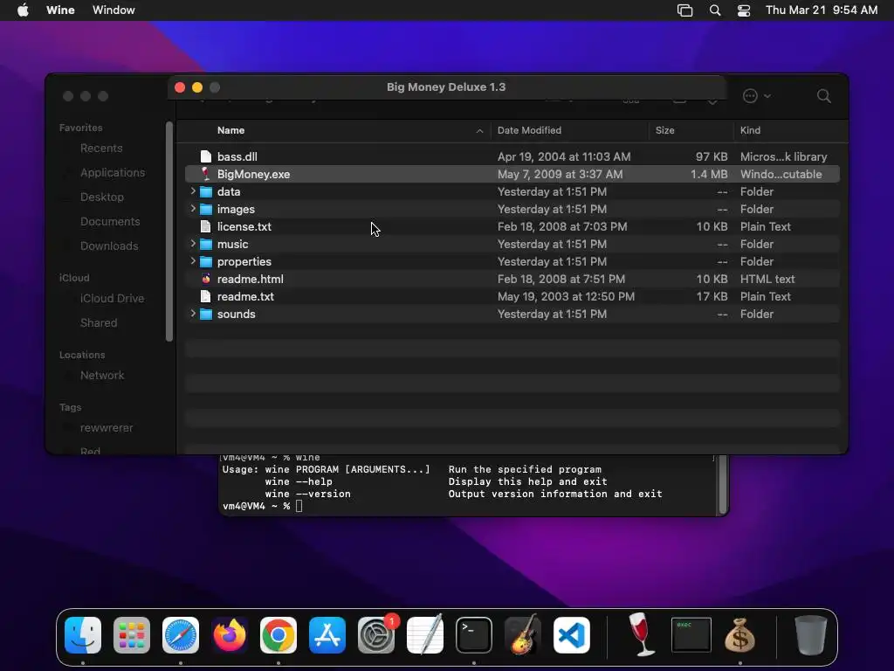Open the exec terminal file in Dock
Screen dimensions: 894x671
click(x=691, y=634)
